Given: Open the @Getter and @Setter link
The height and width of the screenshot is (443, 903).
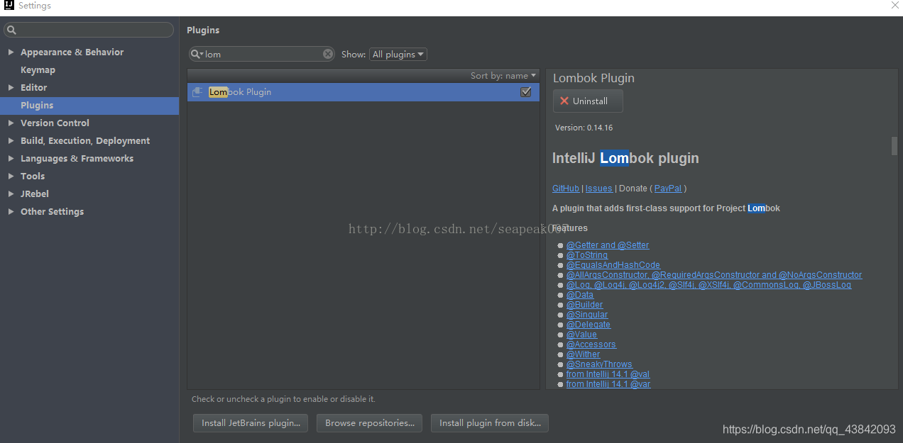Looking at the screenshot, I should pyautogui.click(x=608, y=245).
